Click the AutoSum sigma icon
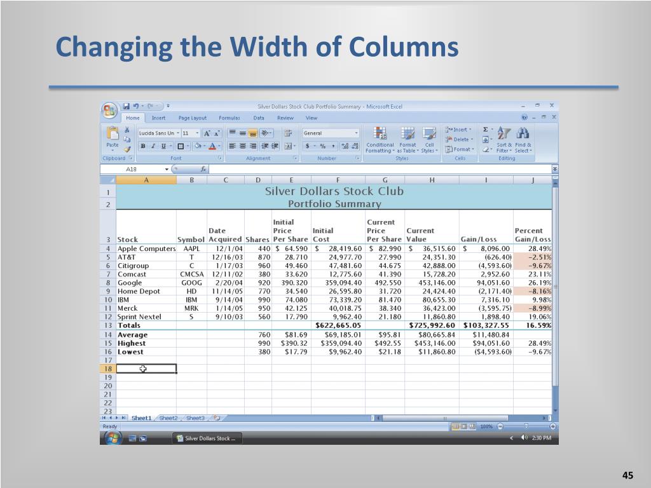Viewport: 651px width, 488px height. pyautogui.click(x=485, y=130)
